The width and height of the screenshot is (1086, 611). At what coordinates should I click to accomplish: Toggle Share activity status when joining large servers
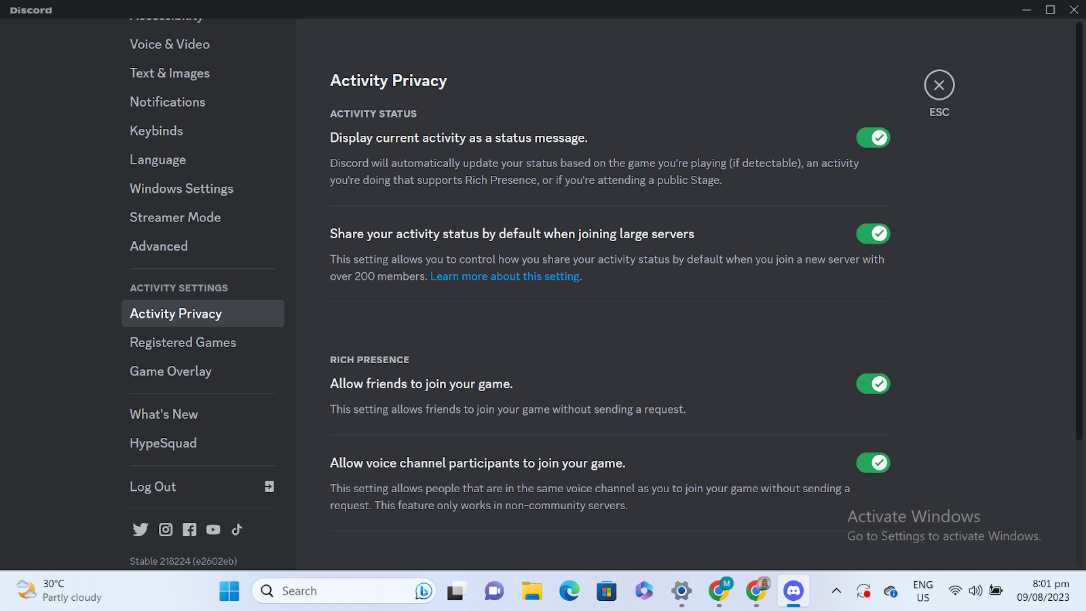click(x=873, y=234)
